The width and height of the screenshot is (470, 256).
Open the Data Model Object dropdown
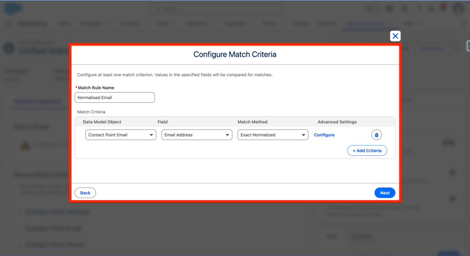(x=121, y=135)
